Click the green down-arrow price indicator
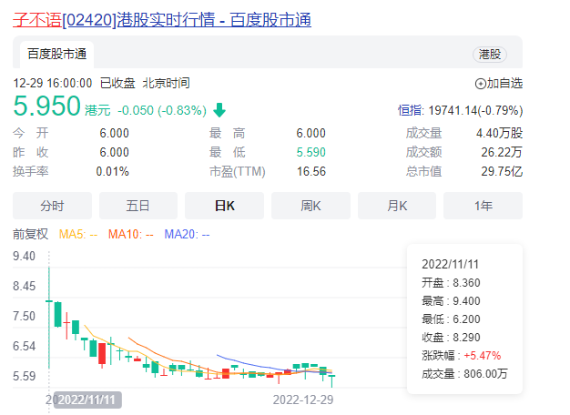This screenshot has height=415, width=570. tap(219, 110)
